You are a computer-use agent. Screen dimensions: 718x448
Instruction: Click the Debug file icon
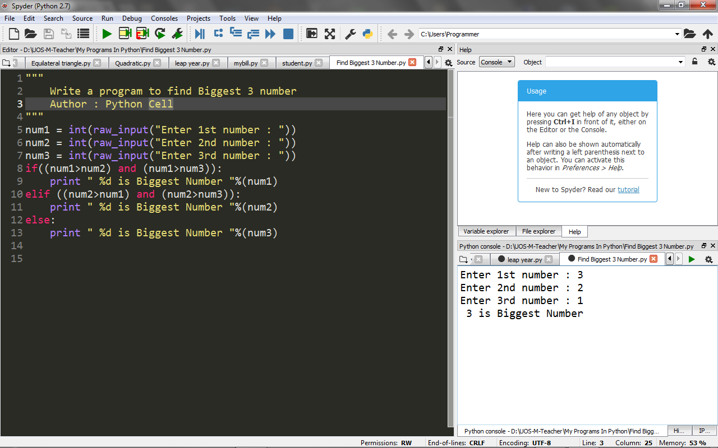[199, 34]
